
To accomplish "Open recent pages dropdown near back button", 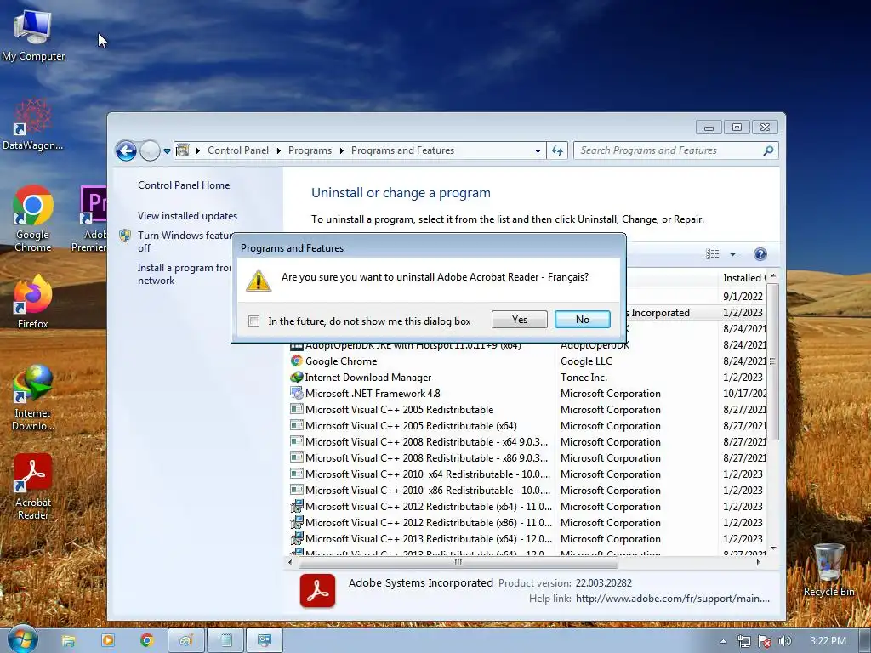I will coord(167,150).
